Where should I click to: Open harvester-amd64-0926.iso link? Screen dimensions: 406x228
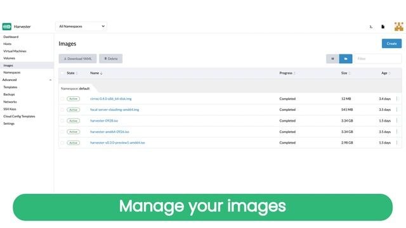(x=110, y=132)
